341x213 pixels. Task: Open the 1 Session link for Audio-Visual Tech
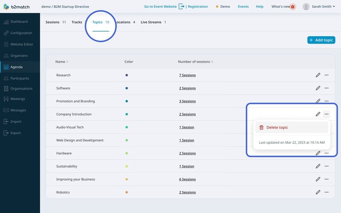point(186,127)
